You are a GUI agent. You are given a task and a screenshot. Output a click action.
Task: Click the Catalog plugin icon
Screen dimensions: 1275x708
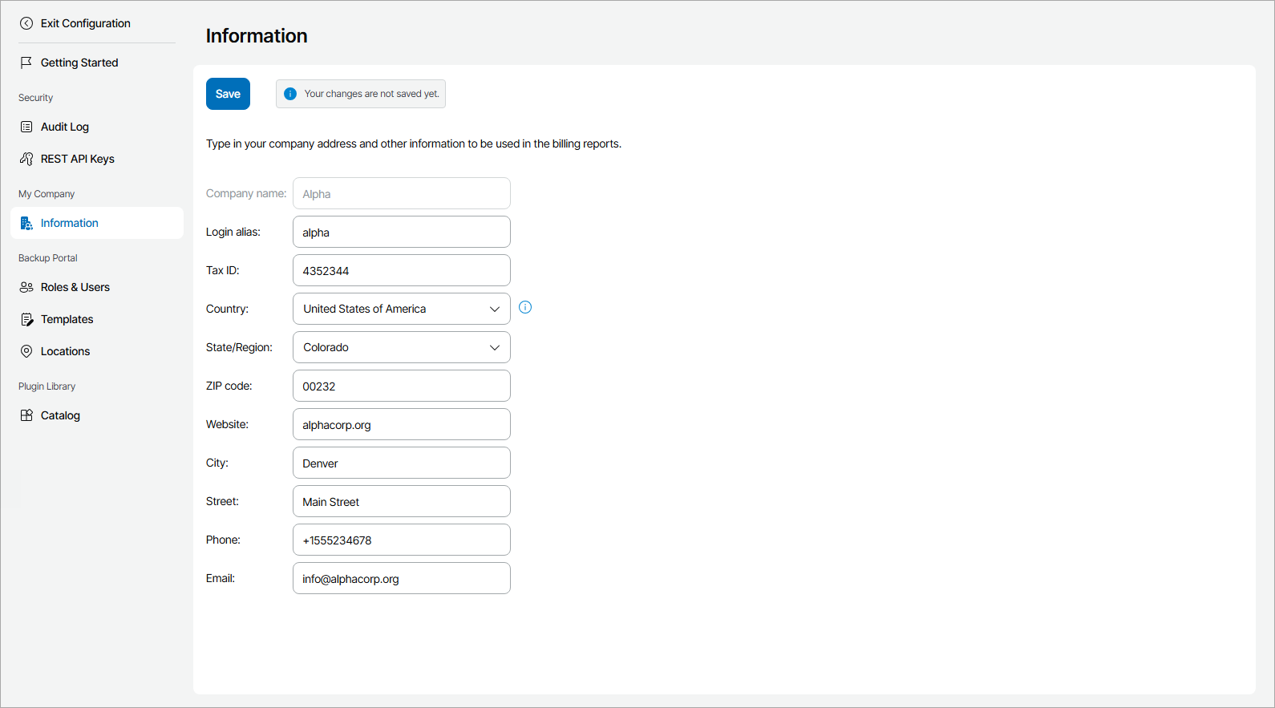coord(26,415)
